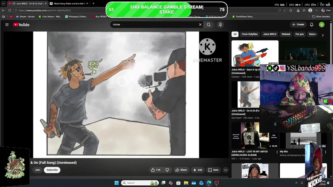Open Task View on the taskbar
The height and width of the screenshot is (187, 333).
(x=163, y=183)
